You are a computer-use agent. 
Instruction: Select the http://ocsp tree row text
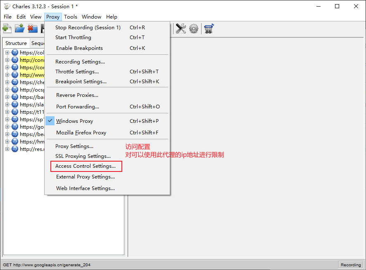pos(32,90)
